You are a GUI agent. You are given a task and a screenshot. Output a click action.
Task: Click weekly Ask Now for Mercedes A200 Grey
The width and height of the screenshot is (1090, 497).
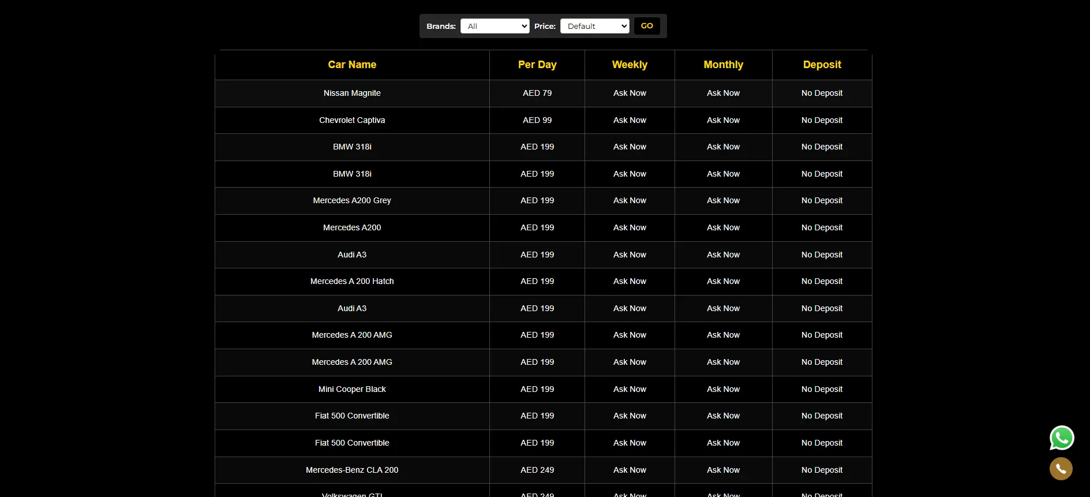pos(630,200)
